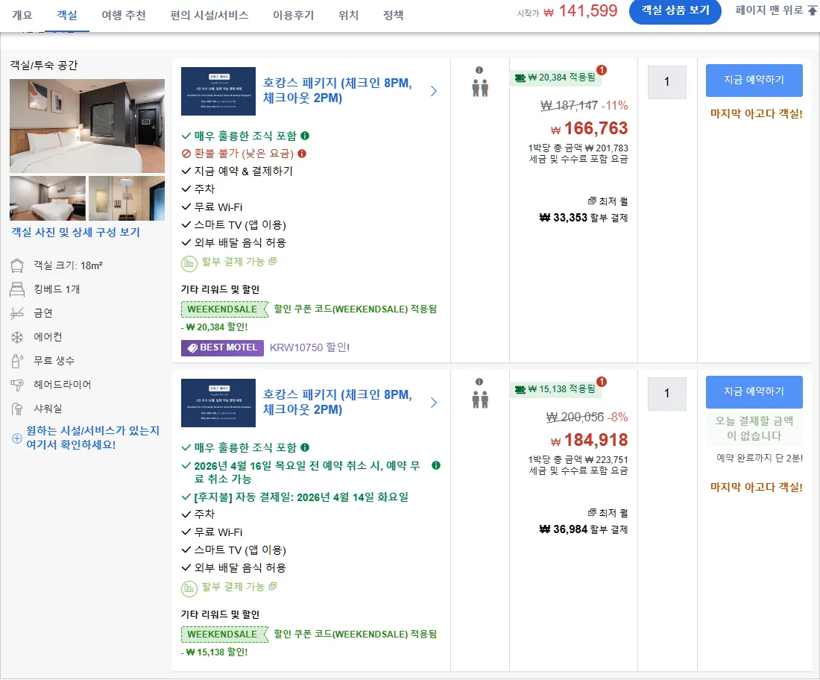
Task: Click the shower icon beside 샤워실
Action: click(17, 409)
